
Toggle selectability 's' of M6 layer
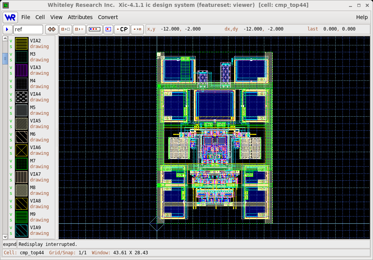coord(11,140)
